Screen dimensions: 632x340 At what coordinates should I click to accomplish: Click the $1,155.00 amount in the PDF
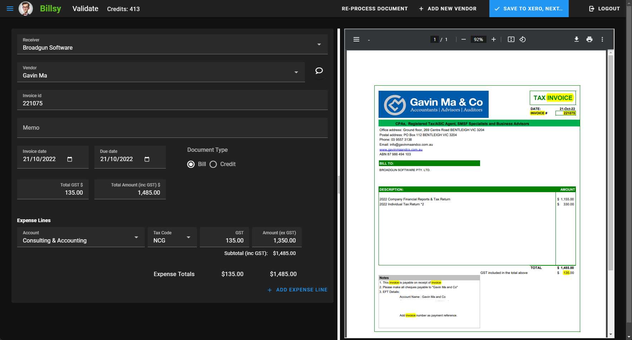tap(566, 199)
